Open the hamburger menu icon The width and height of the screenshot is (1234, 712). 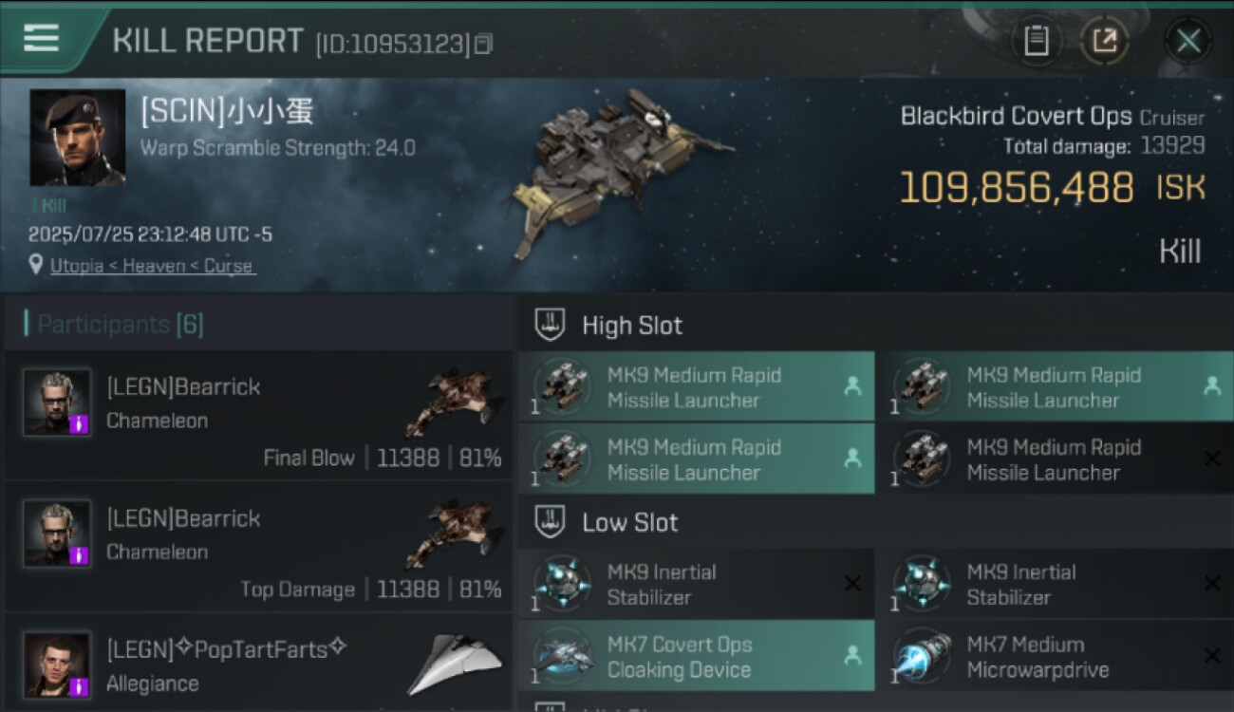pos(41,38)
